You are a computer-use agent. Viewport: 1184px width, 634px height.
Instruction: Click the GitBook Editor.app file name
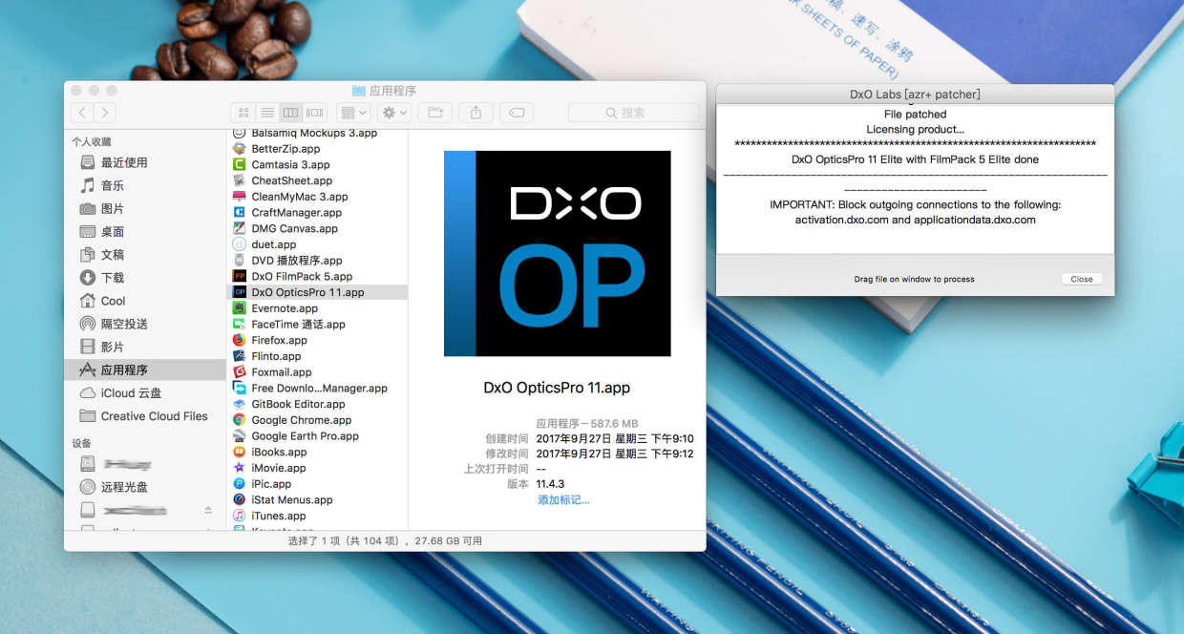pos(298,404)
